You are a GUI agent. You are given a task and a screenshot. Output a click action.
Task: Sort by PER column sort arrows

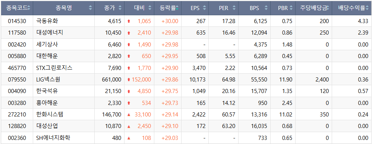(x=234, y=8)
